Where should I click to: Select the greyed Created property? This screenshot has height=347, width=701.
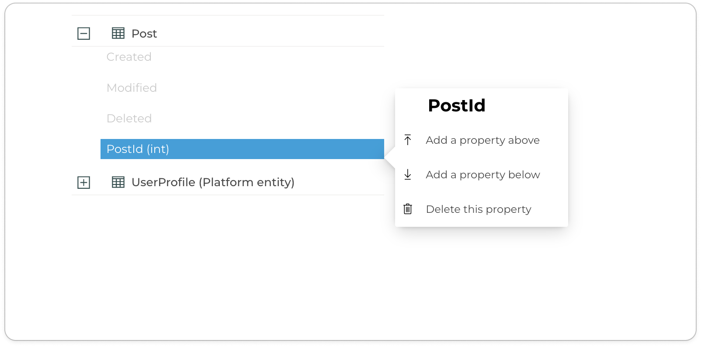129,57
